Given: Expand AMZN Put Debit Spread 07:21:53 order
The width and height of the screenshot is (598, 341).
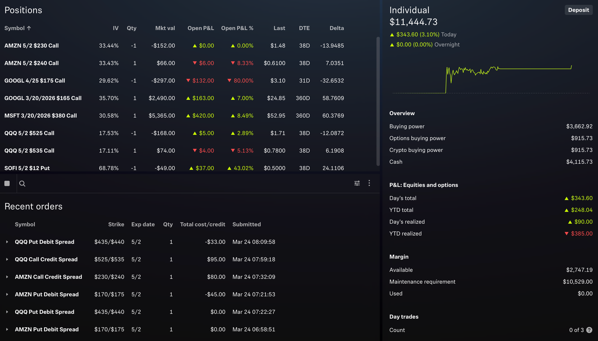Looking at the screenshot, I should click(x=7, y=294).
